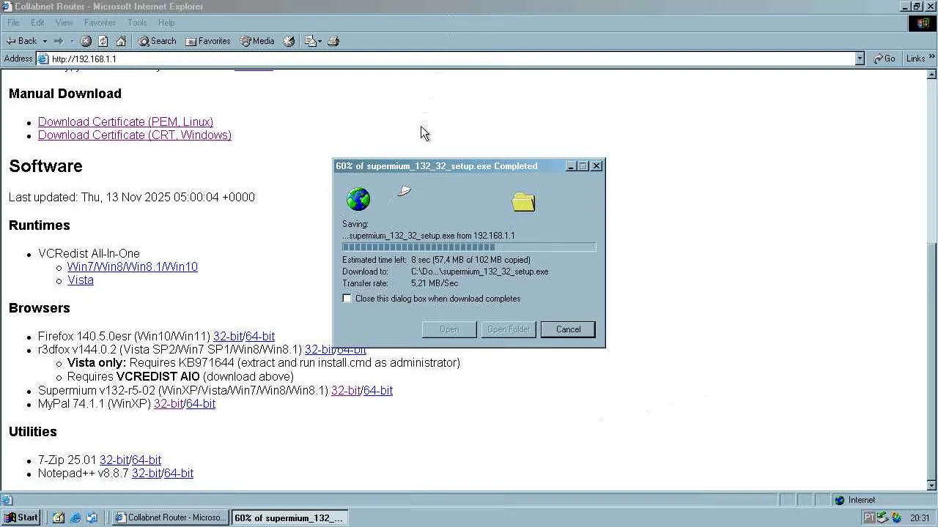Screen dimensions: 938x527
Task: Click the IE page icon in address bar
Action: click(x=43, y=59)
